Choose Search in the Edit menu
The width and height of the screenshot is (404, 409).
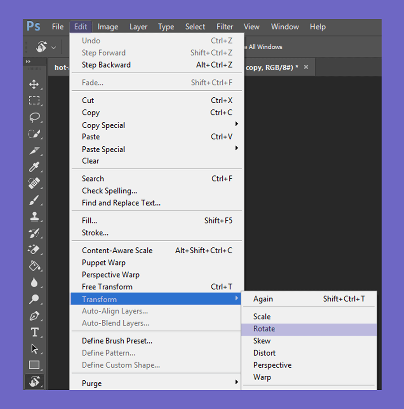pos(157,179)
